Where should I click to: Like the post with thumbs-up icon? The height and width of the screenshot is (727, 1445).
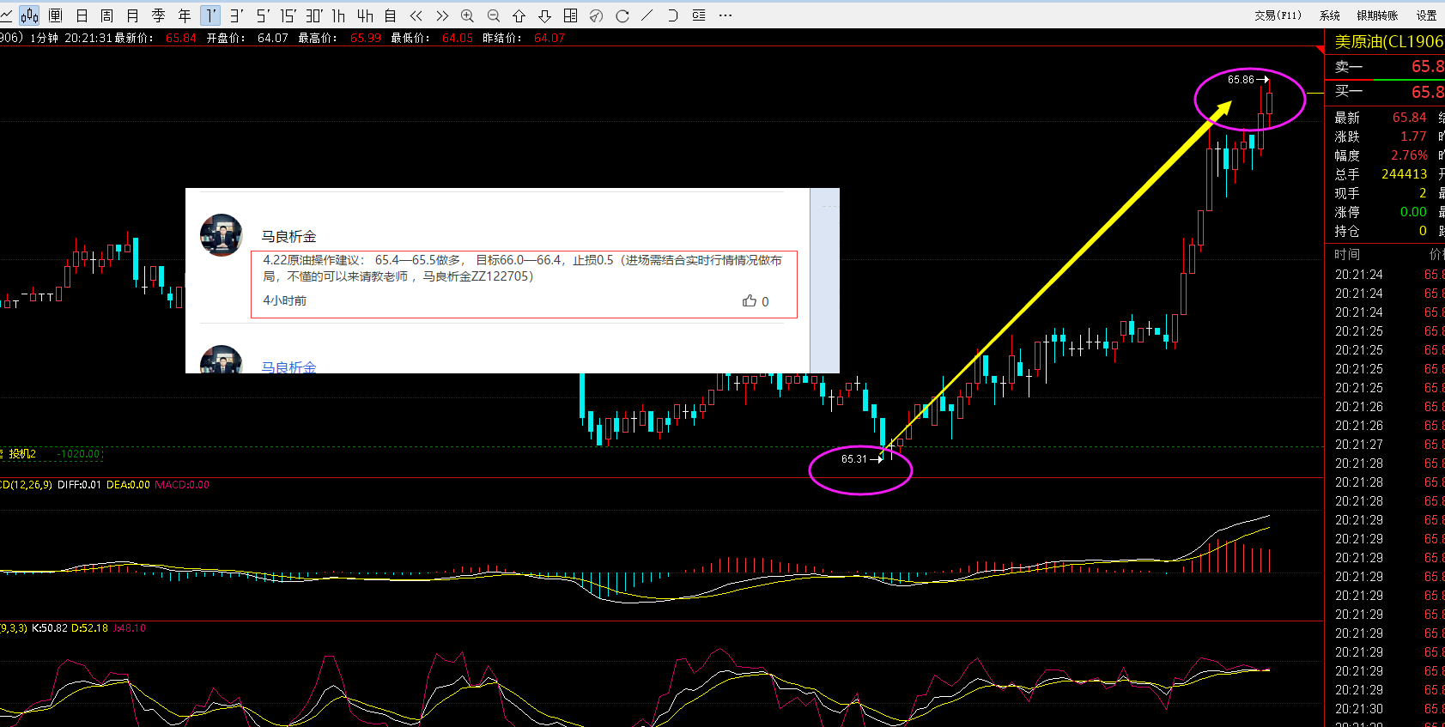tap(750, 301)
